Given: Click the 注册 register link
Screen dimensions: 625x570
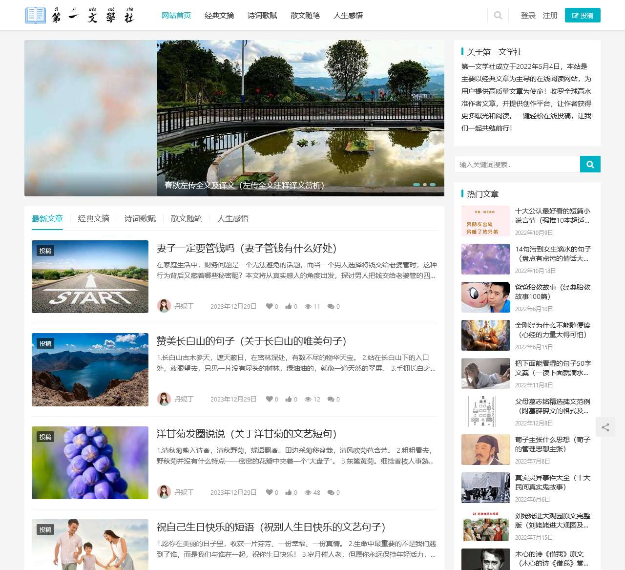Looking at the screenshot, I should 550,16.
